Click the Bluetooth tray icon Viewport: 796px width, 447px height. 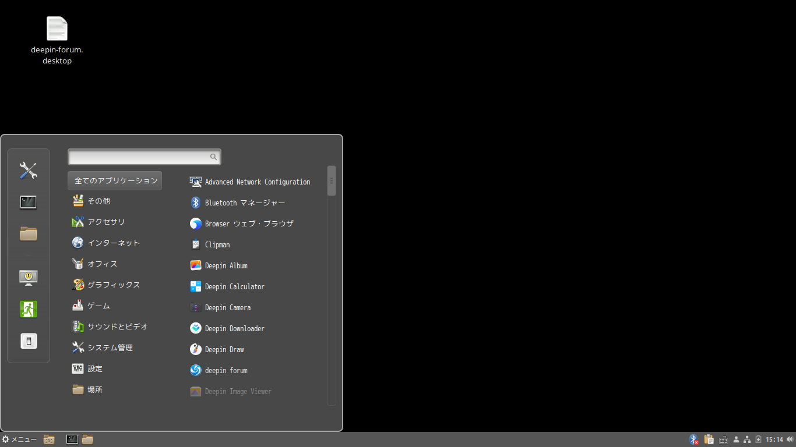(693, 439)
